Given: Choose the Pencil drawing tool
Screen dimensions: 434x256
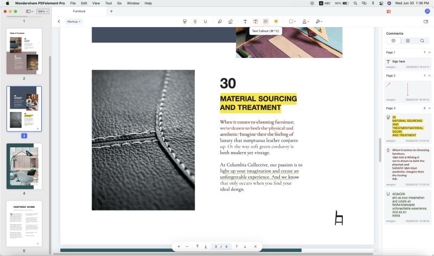Looking at the screenshot, I should click(x=220, y=22).
